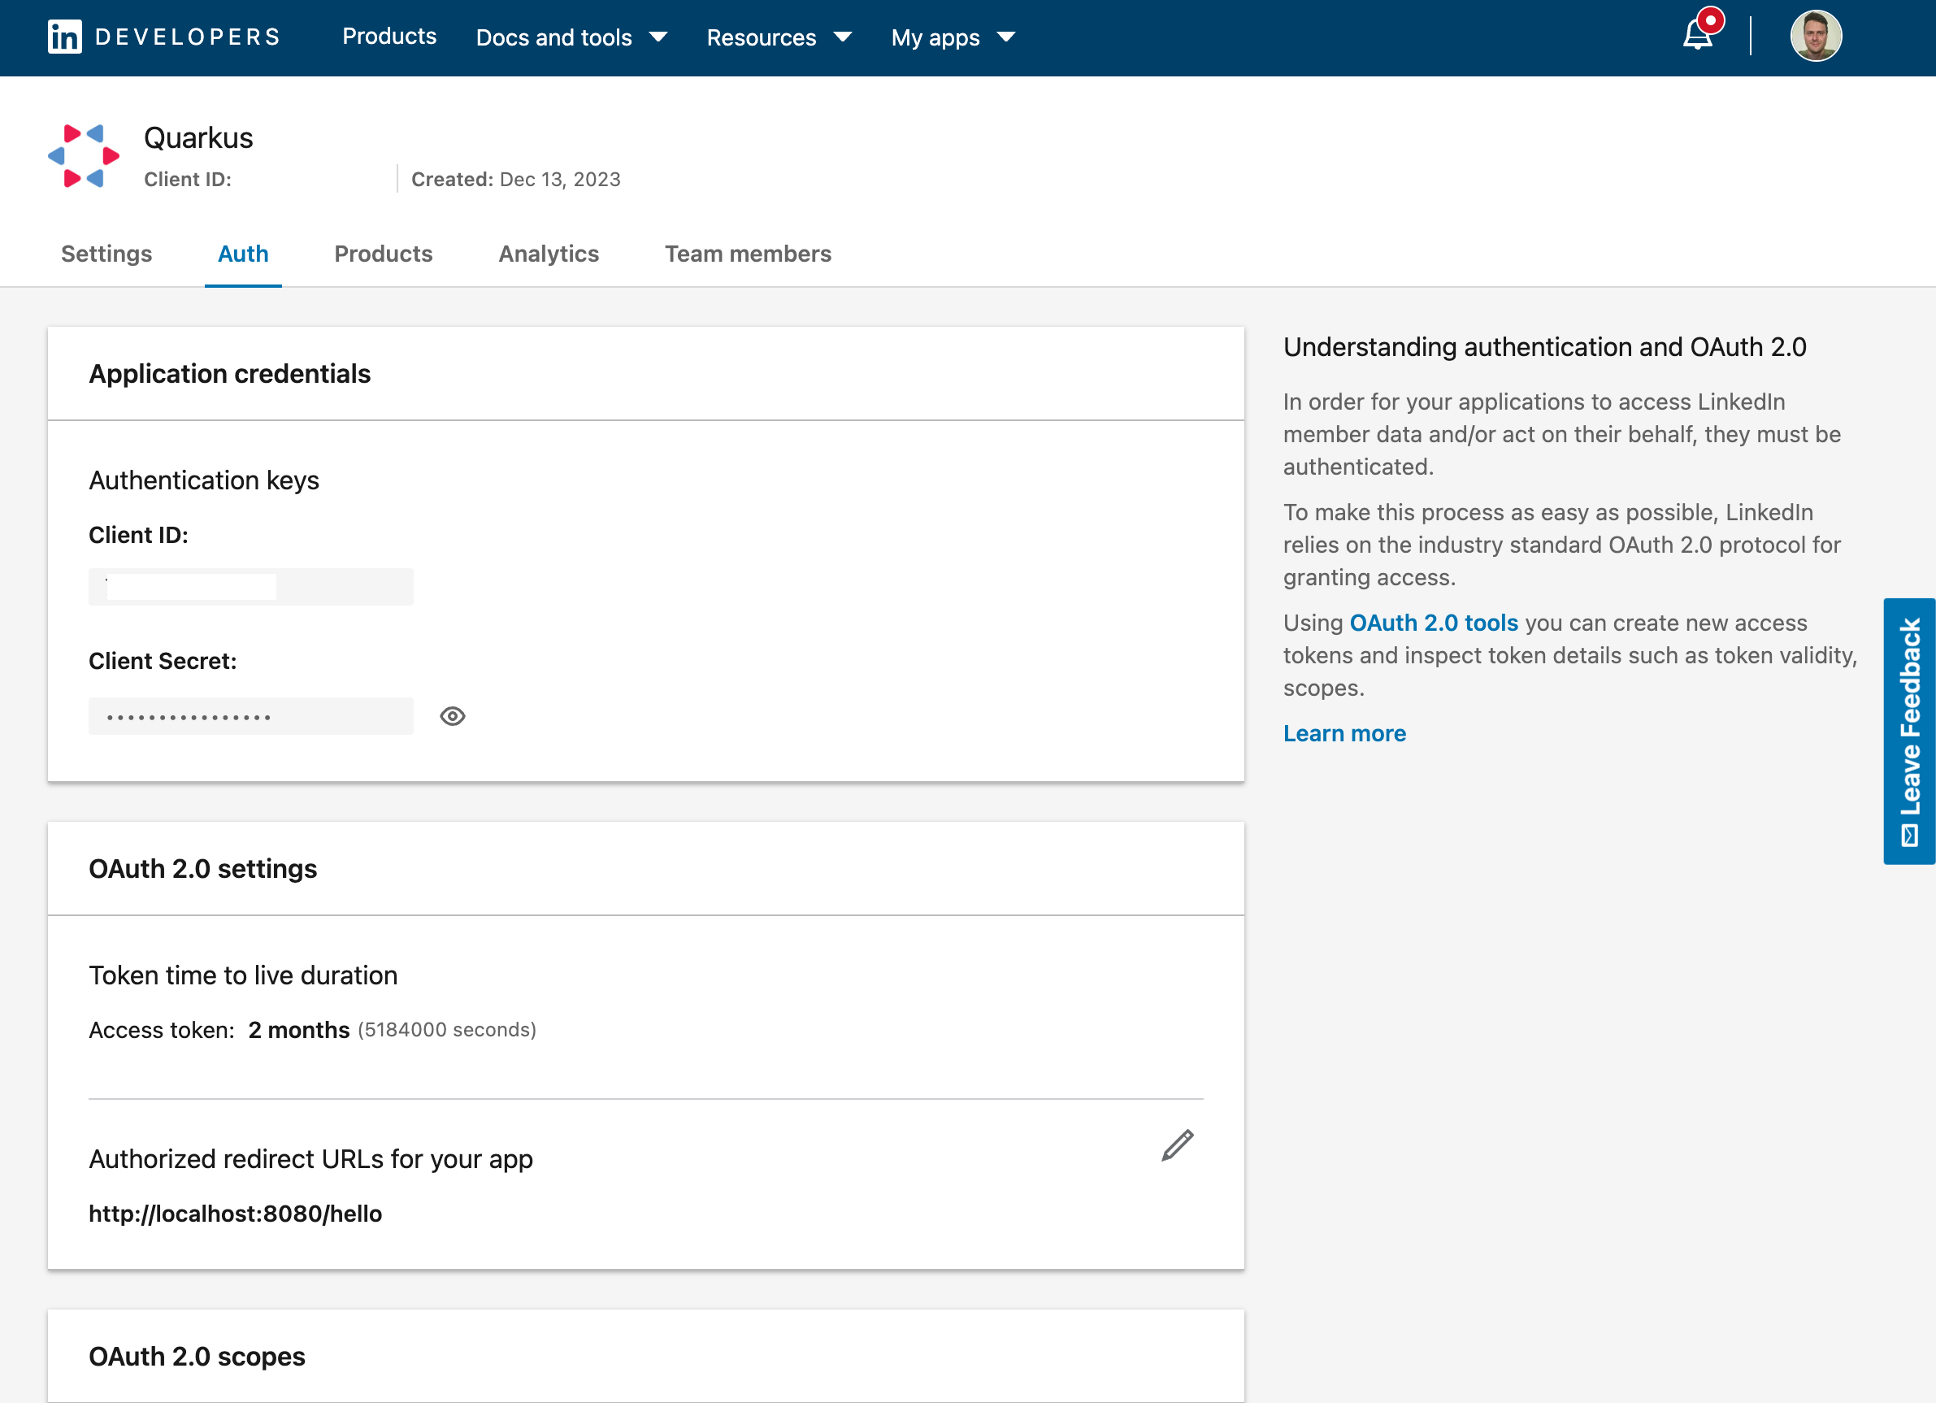Open the Leave Feedback side button
1936x1403 pixels.
[x=1909, y=731]
